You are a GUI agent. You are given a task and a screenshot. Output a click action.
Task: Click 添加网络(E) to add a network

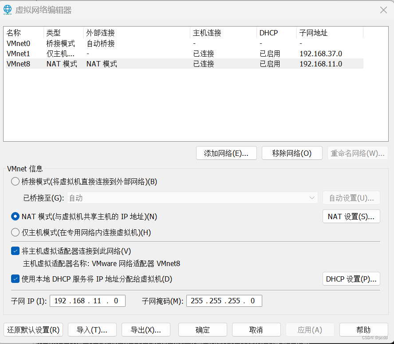[x=226, y=153]
